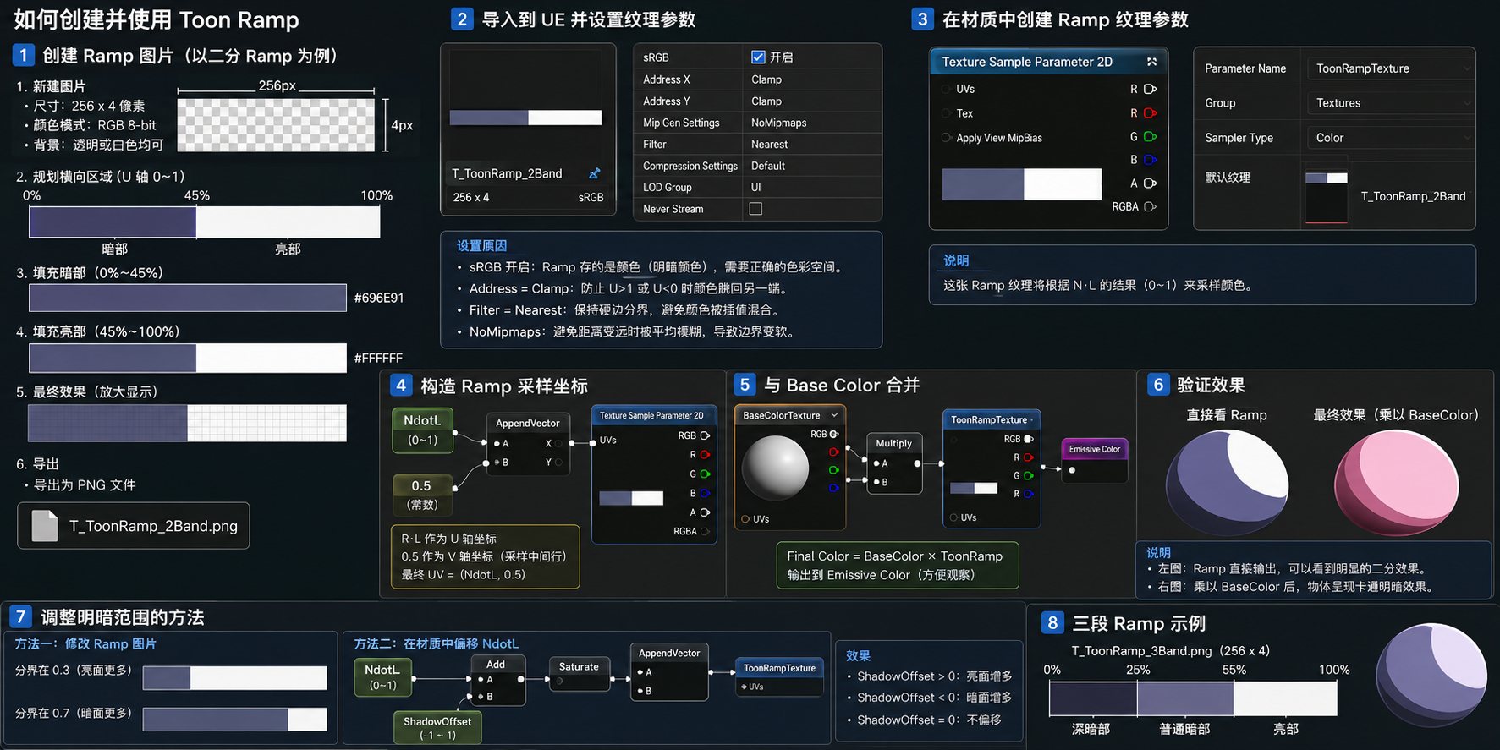Click the UVs input pin of BaseColorTexture node

(x=745, y=519)
